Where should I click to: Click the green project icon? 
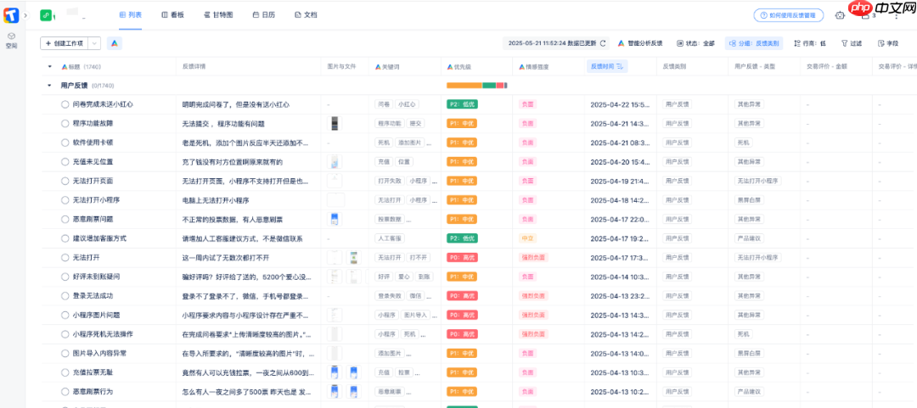coord(46,16)
